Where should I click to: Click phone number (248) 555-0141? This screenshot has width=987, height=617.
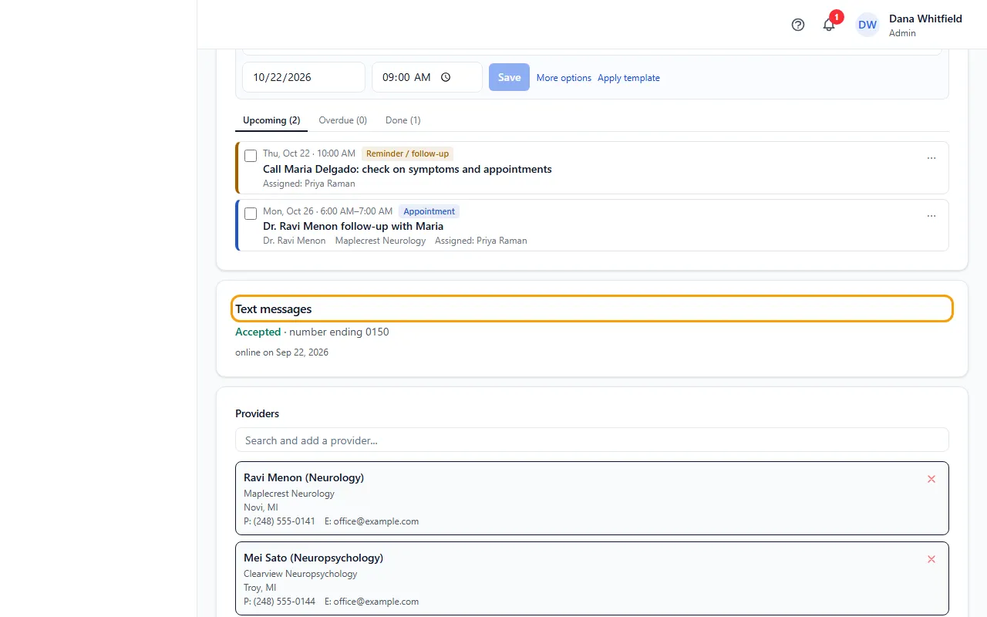(x=284, y=521)
